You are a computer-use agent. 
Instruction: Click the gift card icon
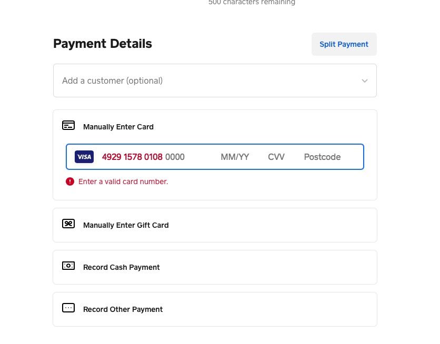[68, 224]
